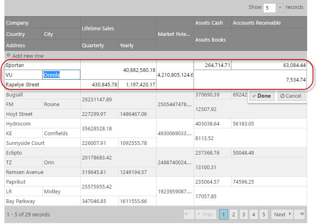The width and height of the screenshot is (316, 224).
Task: Click the city input containing Oceola
Action: 61,75
